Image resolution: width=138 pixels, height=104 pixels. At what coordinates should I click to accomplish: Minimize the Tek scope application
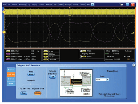[x=128, y=5]
